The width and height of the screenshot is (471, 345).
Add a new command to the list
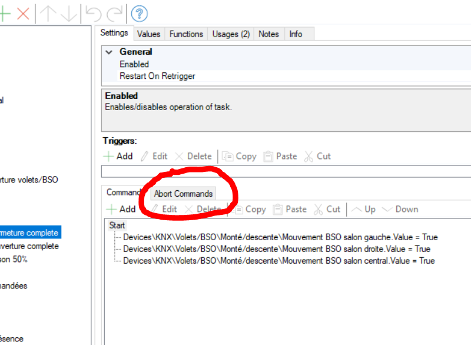tap(120, 209)
